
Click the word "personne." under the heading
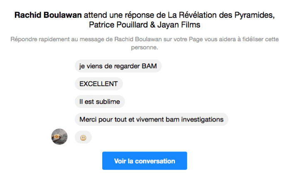[x=145, y=47]
